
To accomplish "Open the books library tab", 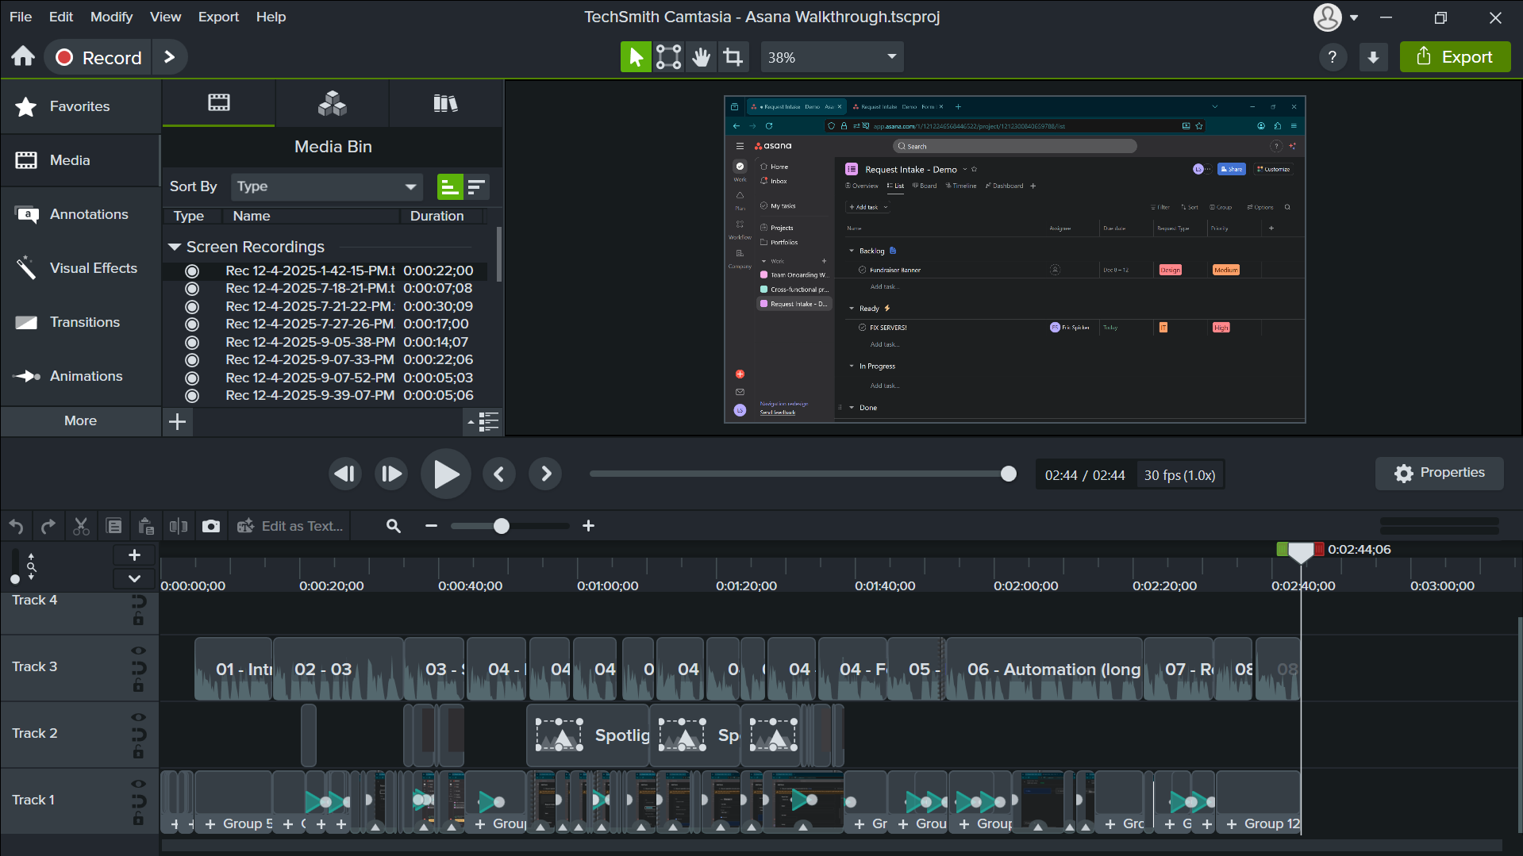I will 445,103.
